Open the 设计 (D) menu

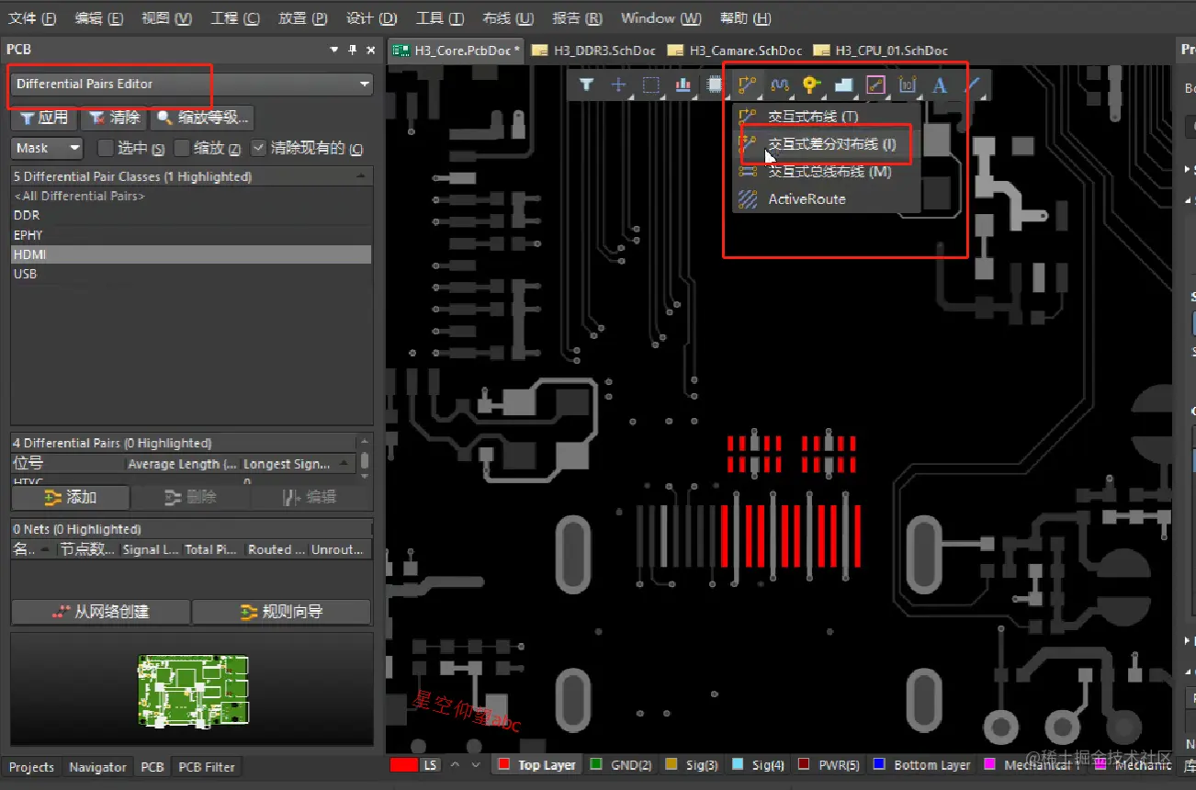[372, 18]
